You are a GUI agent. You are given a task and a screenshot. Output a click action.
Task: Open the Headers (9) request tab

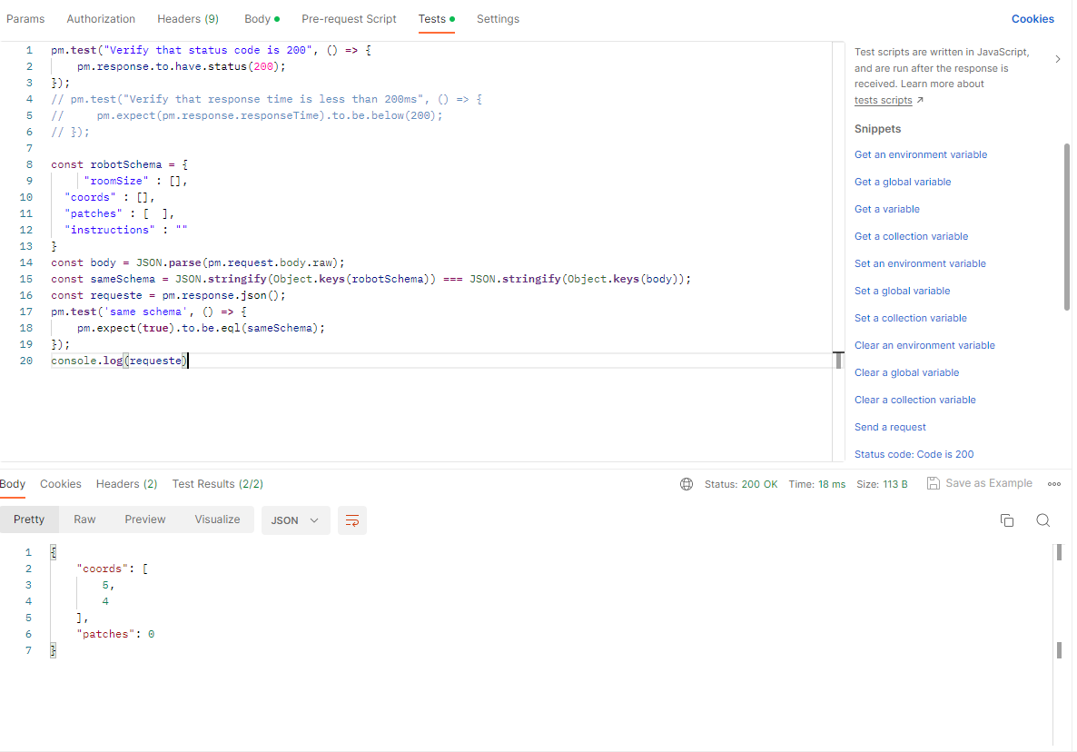click(188, 19)
